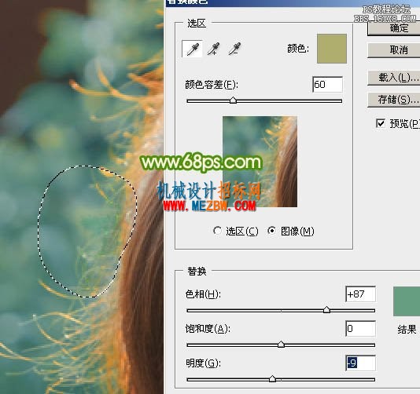Toggle the 预览 preview checkbox
Screen dimensions: 420x394
click(x=381, y=123)
